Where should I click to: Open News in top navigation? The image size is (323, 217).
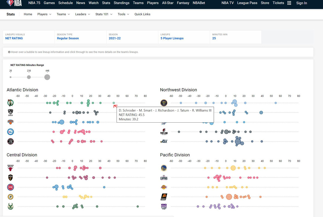pyautogui.click(x=80, y=3)
